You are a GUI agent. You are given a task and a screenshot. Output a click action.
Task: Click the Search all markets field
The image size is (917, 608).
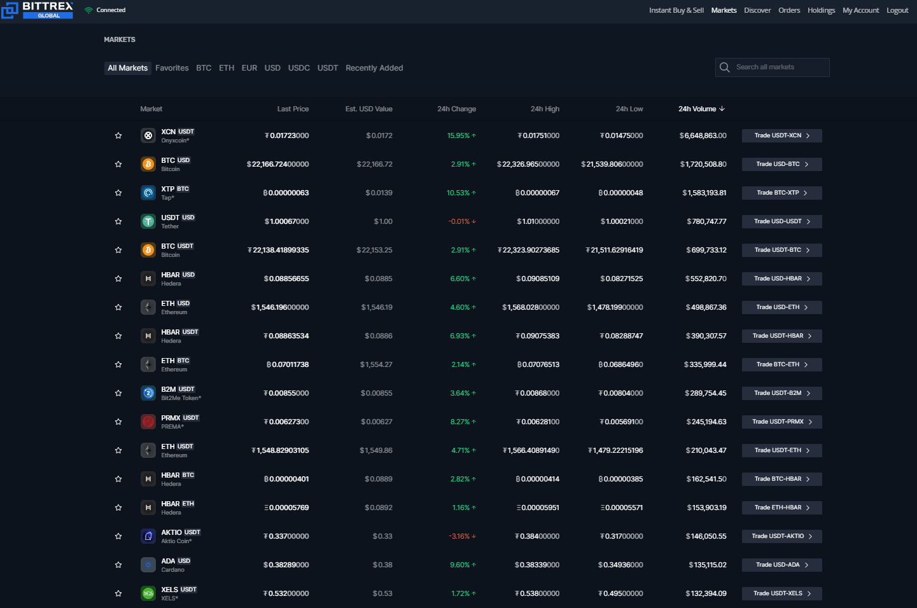pos(773,67)
